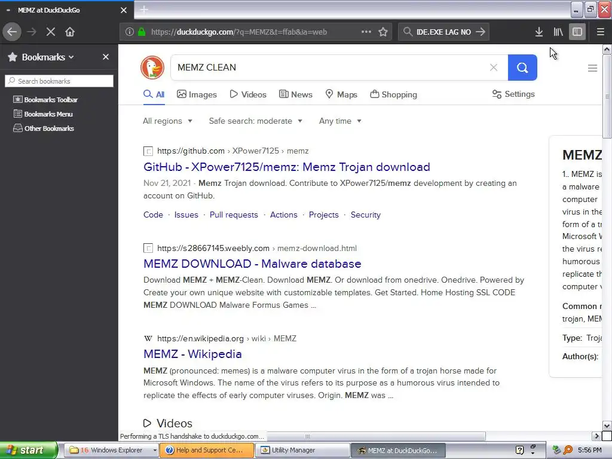This screenshot has height=459, width=612.
Task: Open page actions three-dot menu
Action: click(x=366, y=32)
